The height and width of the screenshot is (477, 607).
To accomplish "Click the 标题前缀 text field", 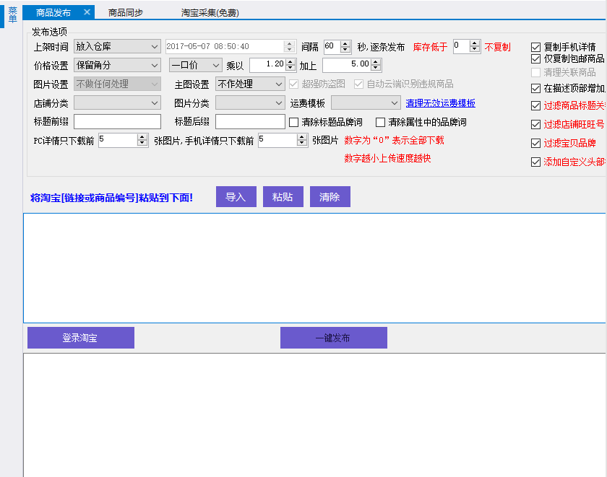I will click(x=117, y=122).
